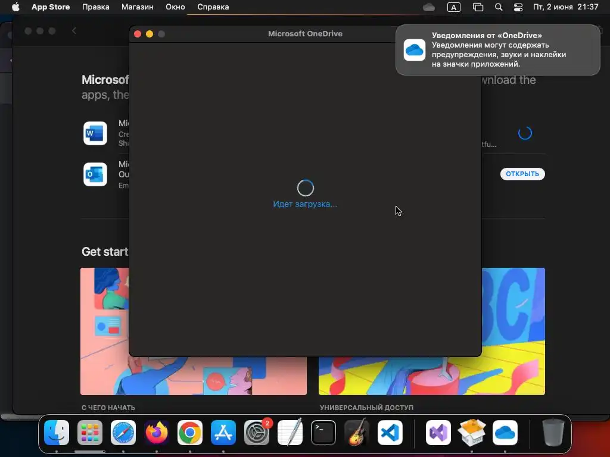Open Google Chrome in the Dock

pos(190,433)
